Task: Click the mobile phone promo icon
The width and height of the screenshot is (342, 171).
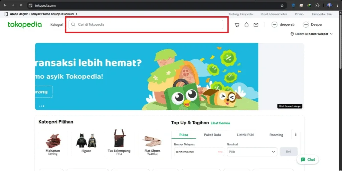Action: (6, 14)
